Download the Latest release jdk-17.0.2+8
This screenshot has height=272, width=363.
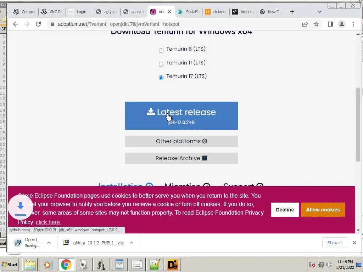click(181, 116)
